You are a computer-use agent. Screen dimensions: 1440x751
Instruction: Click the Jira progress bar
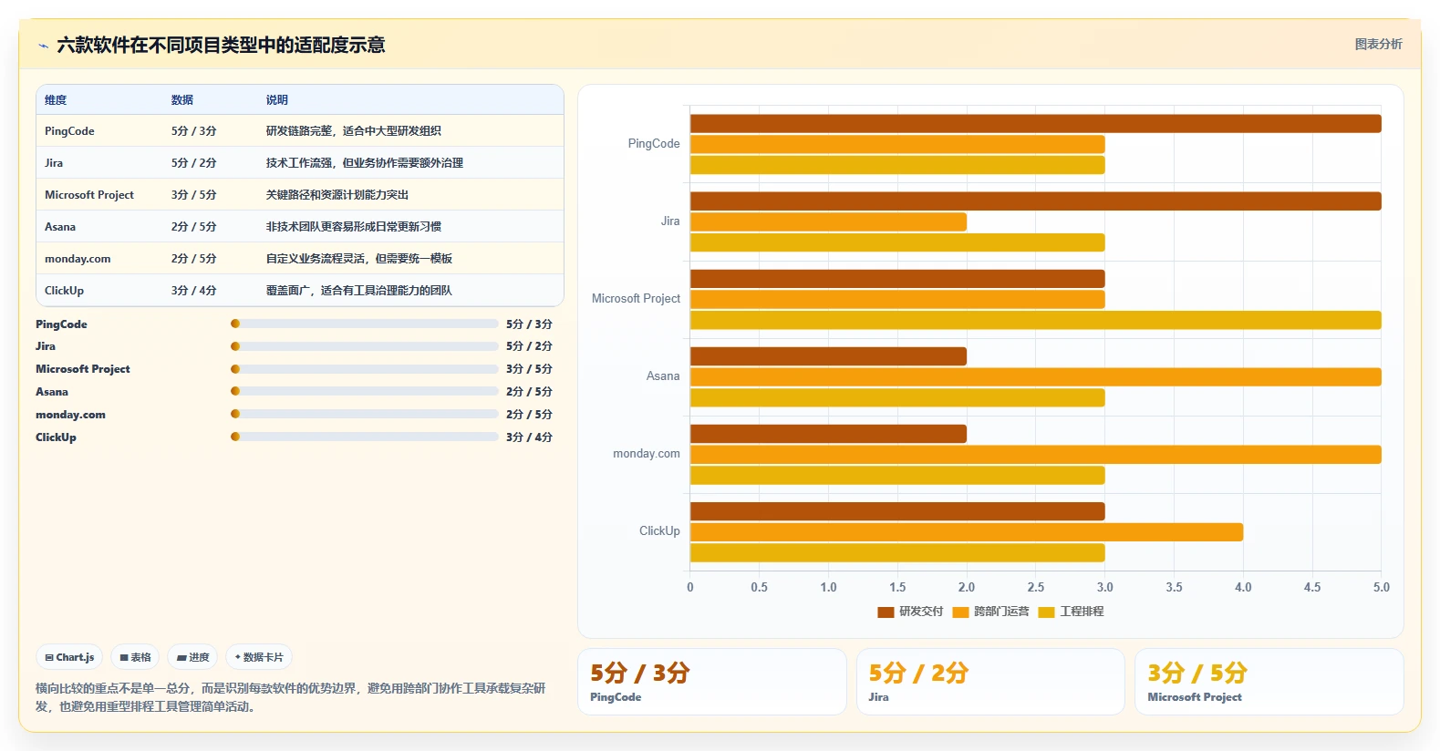pos(365,346)
